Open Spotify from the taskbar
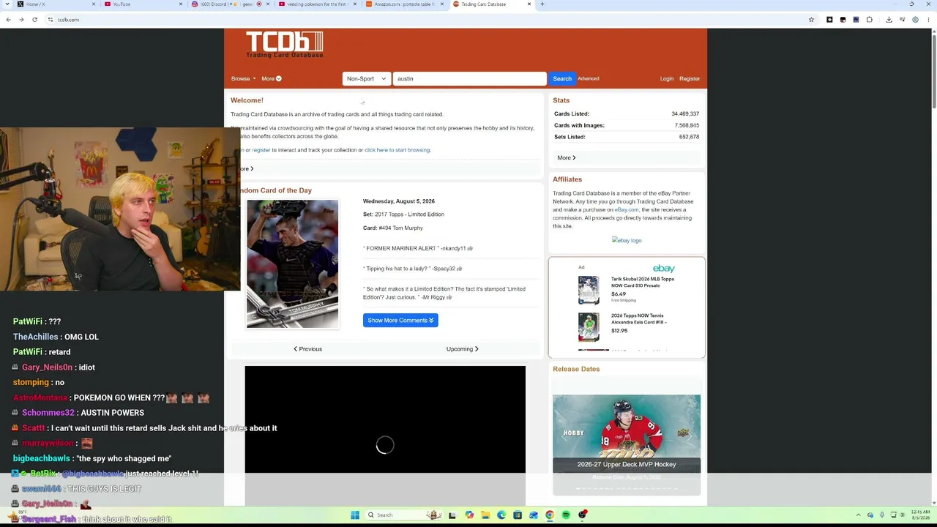 (x=566, y=515)
